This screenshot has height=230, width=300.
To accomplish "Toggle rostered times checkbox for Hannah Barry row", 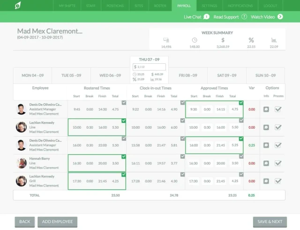I will pos(124,157).
